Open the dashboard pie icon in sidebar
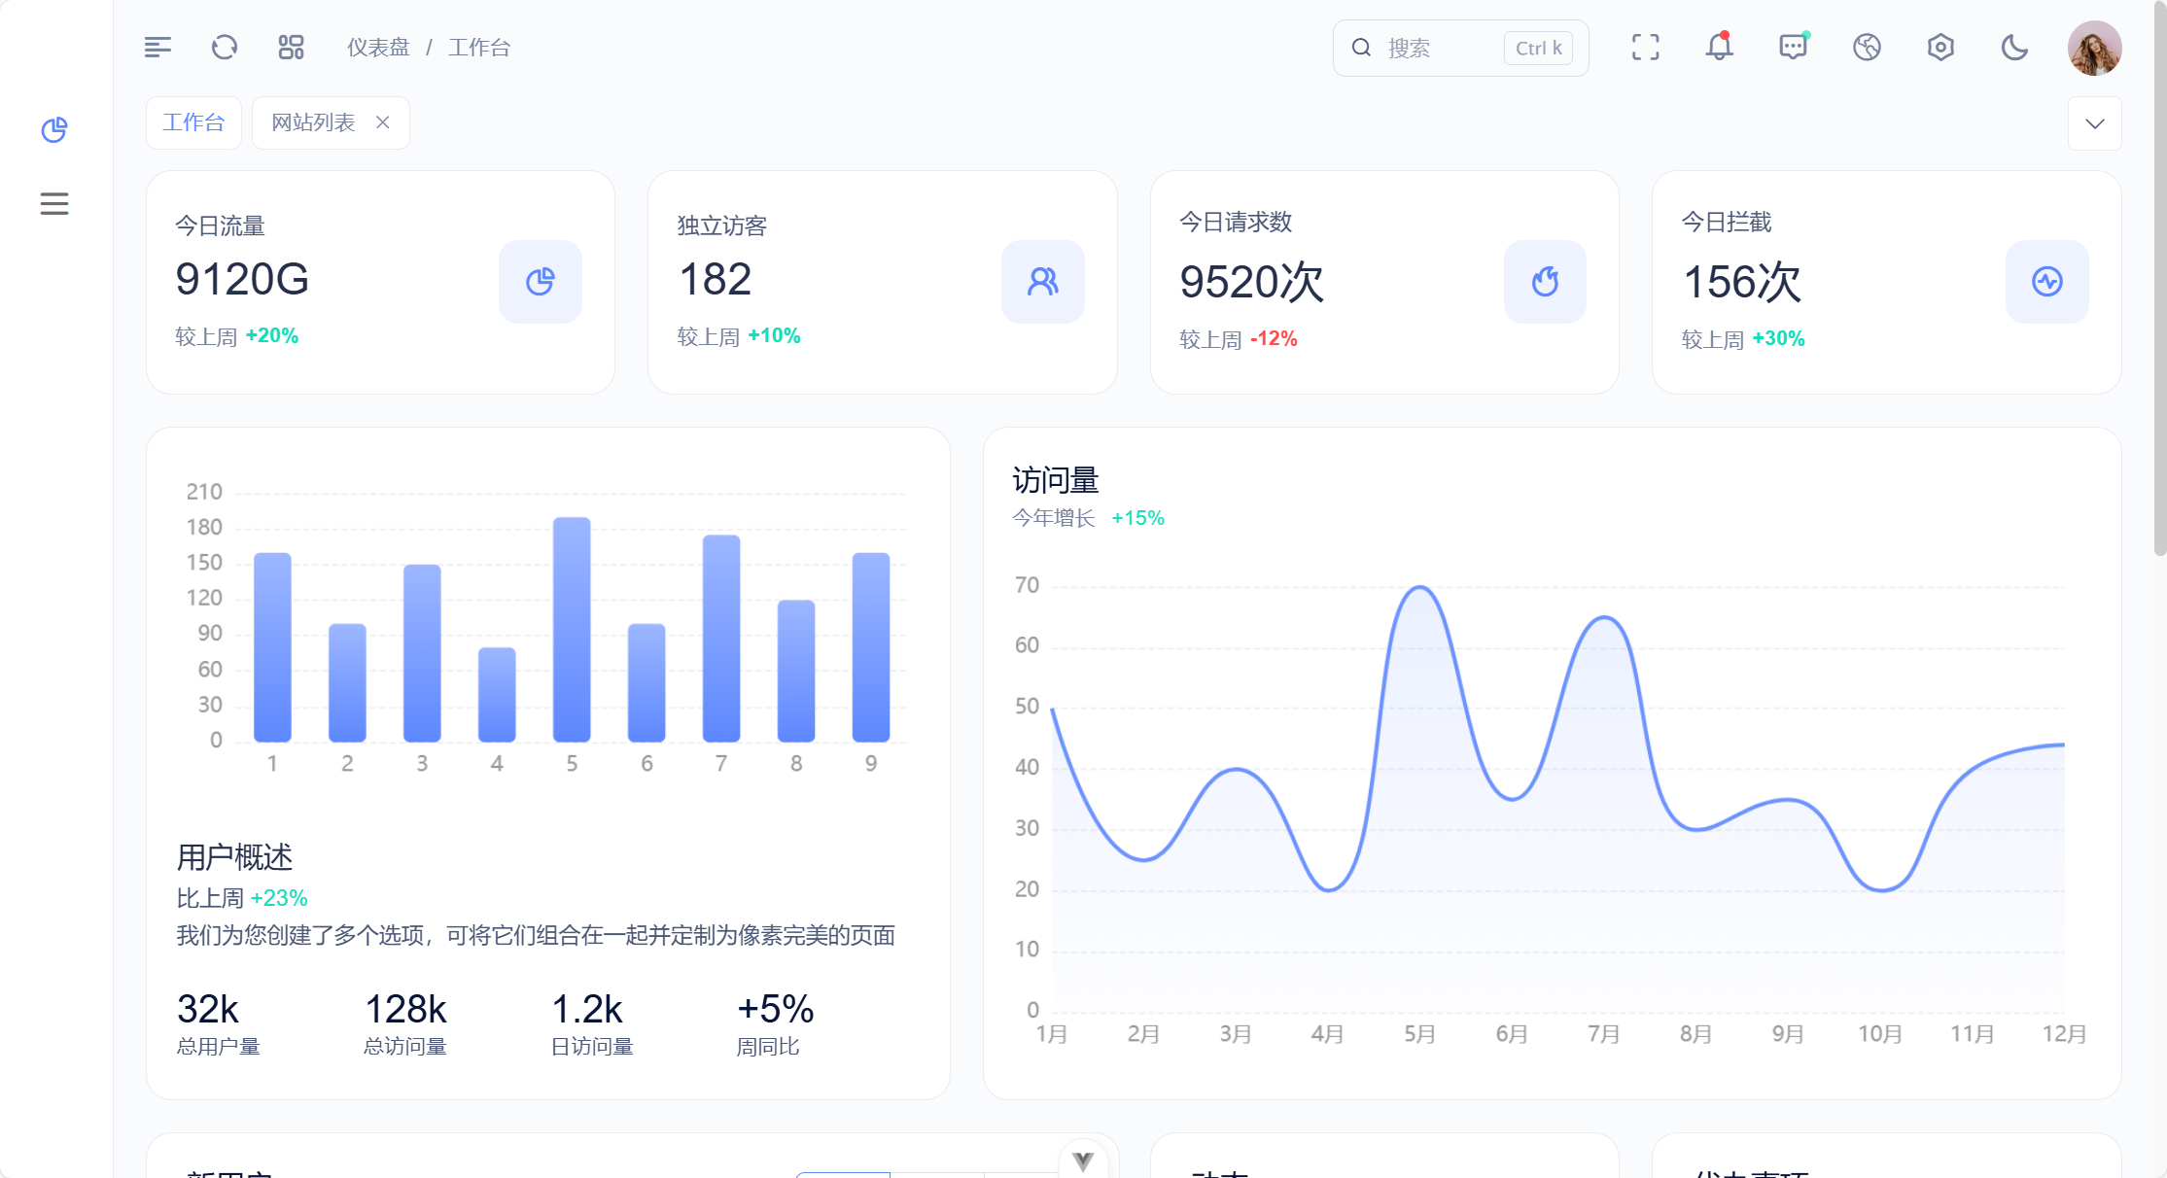2167x1178 pixels. coord(54,129)
